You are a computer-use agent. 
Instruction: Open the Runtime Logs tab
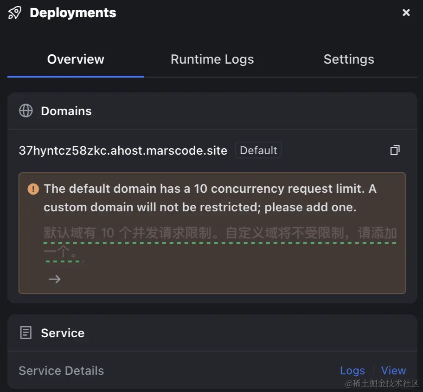[x=212, y=59]
